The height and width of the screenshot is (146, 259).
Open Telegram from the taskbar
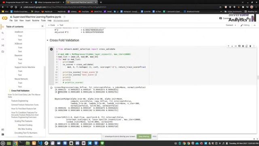(x=90, y=143)
